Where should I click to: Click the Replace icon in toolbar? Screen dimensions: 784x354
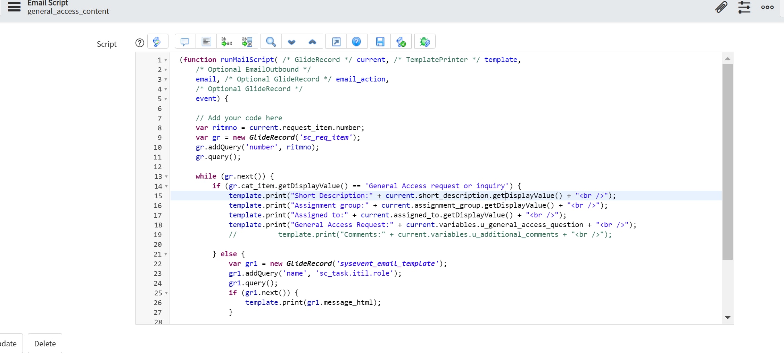click(x=226, y=42)
